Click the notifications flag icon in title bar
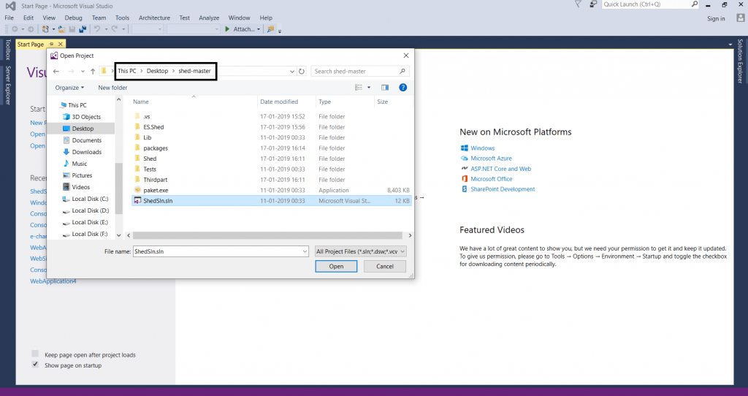This screenshot has height=396, width=748. [578, 4]
